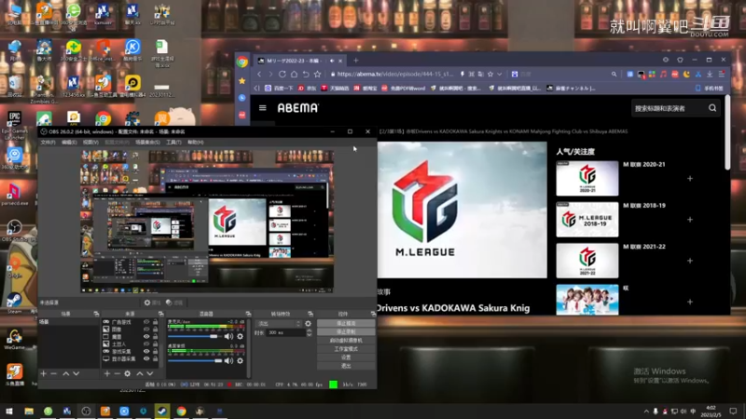746x419 pixels.
Task: Open OBS Tools menu (工具)
Action: pos(173,142)
